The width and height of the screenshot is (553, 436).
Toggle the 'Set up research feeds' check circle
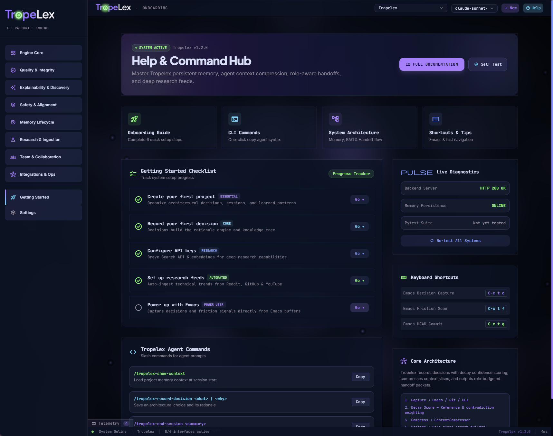click(x=138, y=281)
